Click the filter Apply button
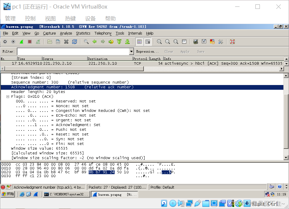Image resolution: width=289 pixels, height=209 pixels. pyautogui.click(x=185, y=51)
